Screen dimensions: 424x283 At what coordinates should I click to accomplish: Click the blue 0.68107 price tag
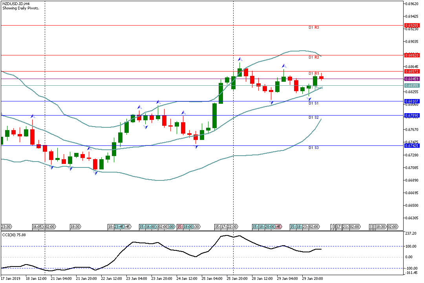click(411, 101)
